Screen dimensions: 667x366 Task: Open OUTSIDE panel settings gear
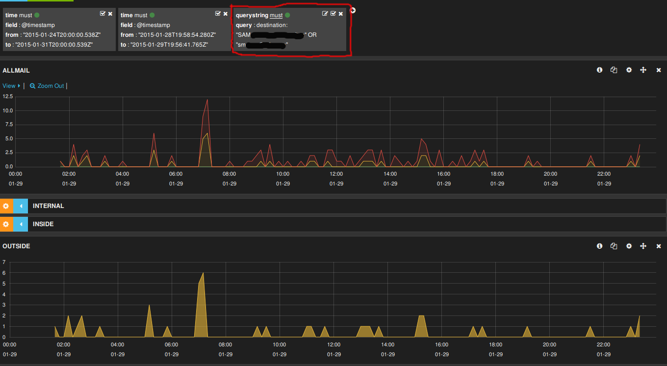point(629,246)
